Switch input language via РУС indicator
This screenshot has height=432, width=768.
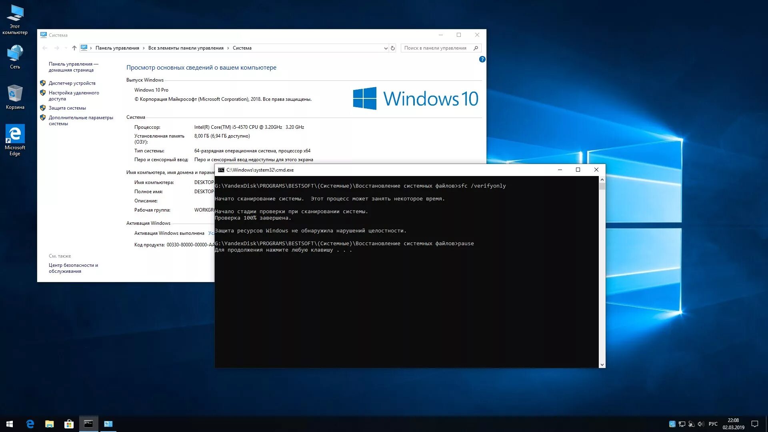[x=713, y=424]
